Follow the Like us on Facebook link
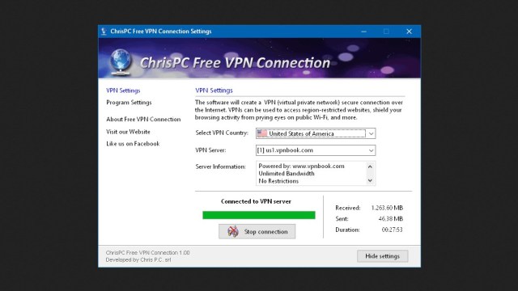The image size is (518, 291). click(x=133, y=144)
